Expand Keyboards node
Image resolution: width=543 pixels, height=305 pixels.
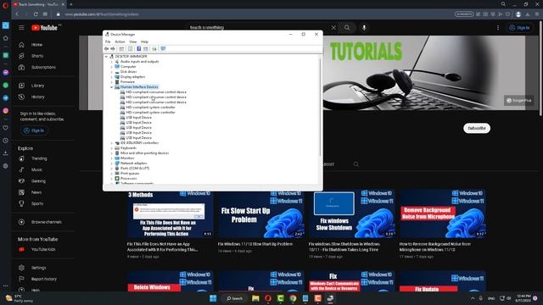point(112,148)
